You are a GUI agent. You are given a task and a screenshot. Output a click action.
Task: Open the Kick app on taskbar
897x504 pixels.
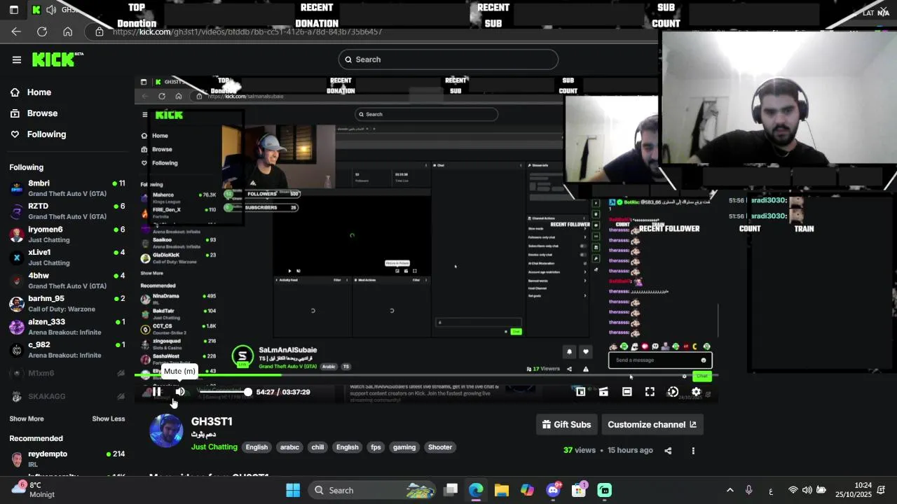click(x=605, y=490)
